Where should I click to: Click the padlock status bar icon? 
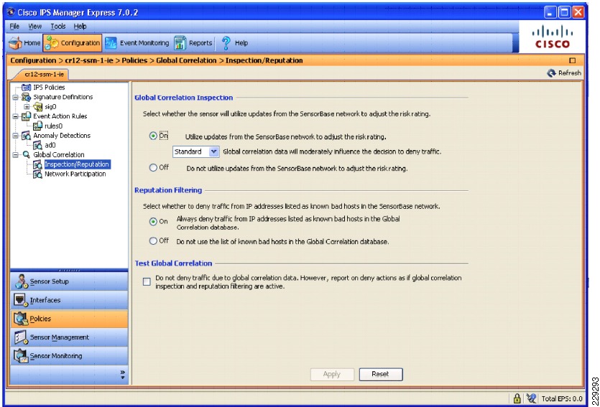[x=517, y=398]
